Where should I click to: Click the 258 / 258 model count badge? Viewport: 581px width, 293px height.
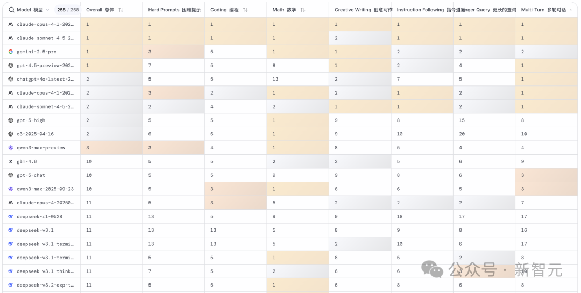click(68, 10)
